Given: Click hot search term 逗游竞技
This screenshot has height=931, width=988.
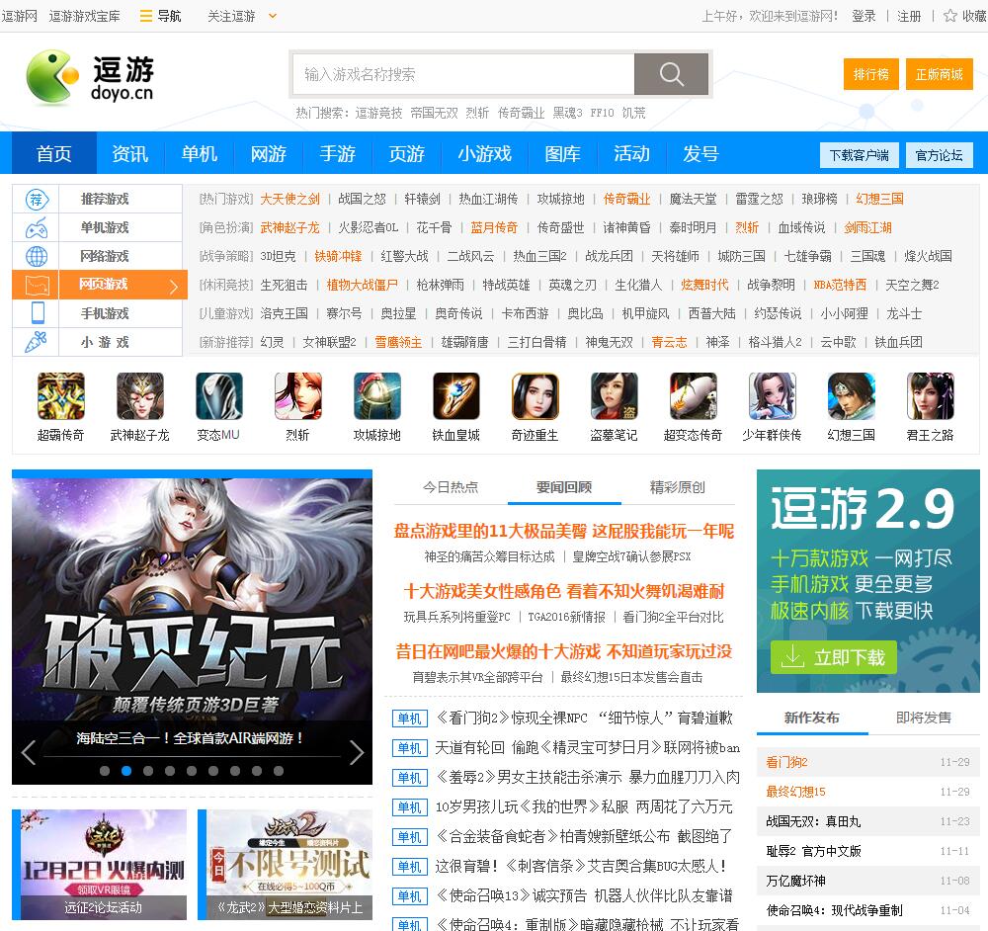Looking at the screenshot, I should pos(378,113).
